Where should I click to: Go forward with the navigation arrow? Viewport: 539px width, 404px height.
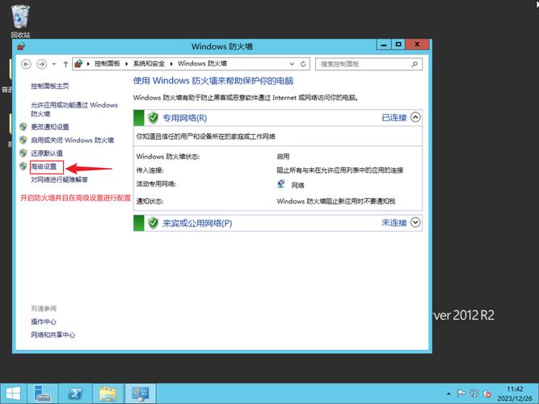pos(41,64)
